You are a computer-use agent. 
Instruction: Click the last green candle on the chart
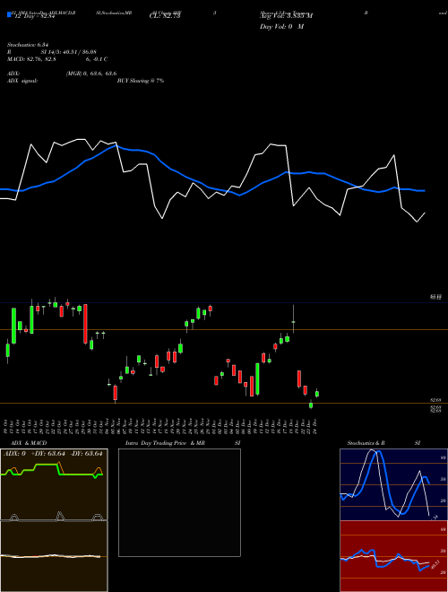pos(317,394)
